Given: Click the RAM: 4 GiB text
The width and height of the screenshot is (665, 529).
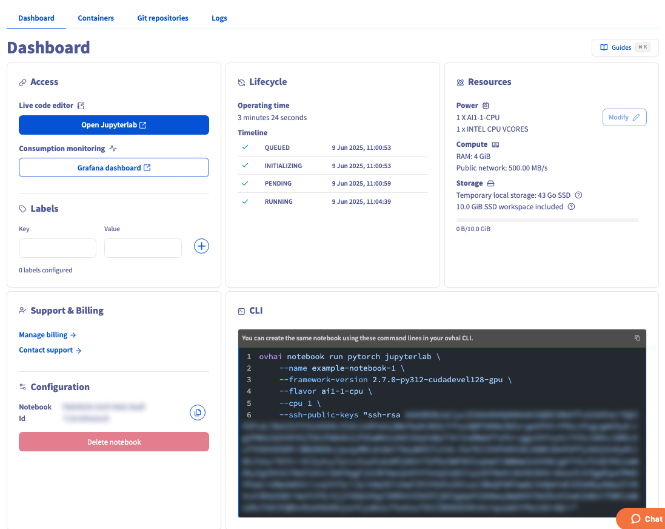Looking at the screenshot, I should pyautogui.click(x=473, y=157).
